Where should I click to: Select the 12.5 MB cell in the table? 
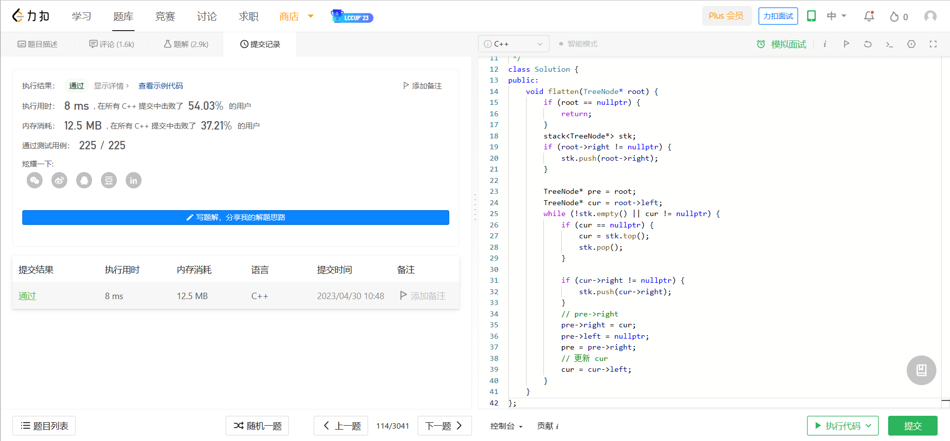click(192, 296)
